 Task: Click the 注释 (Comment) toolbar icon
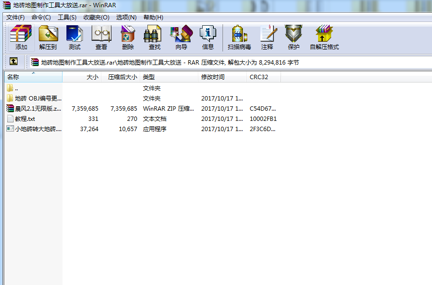(267, 38)
